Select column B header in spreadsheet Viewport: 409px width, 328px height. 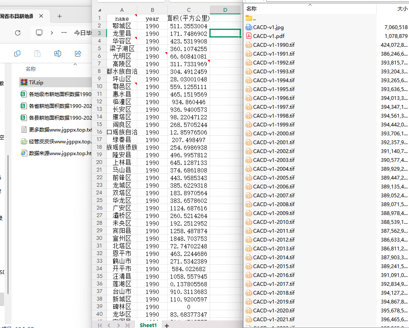[x=152, y=10]
